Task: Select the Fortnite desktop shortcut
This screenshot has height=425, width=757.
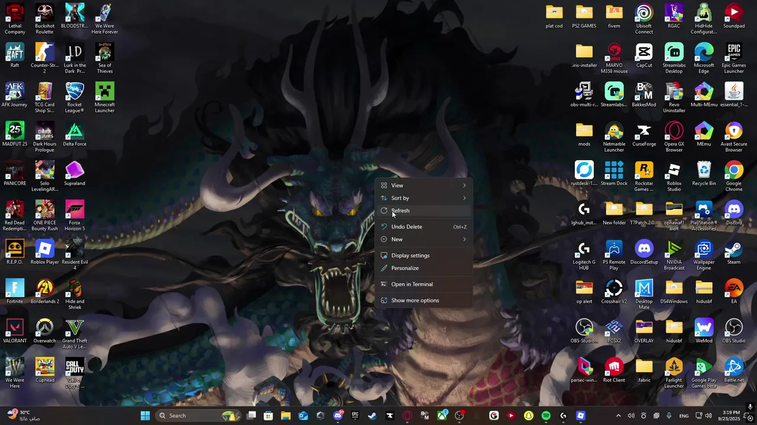Action: click(15, 292)
